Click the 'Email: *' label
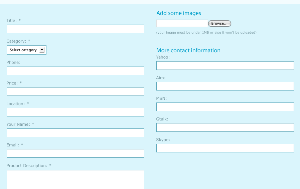 [15, 145]
